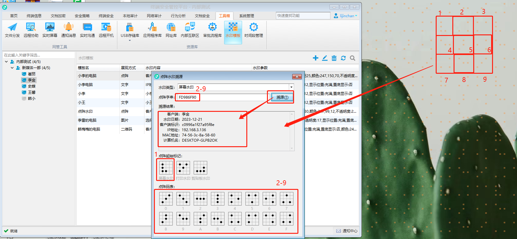Open the 网络审计 tab

coord(154,16)
